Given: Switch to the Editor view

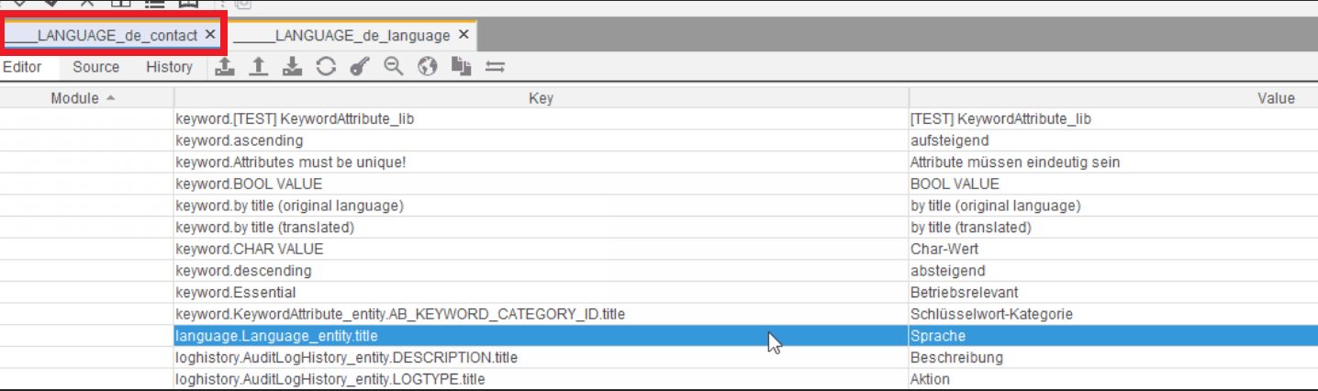Looking at the screenshot, I should coord(22,67).
